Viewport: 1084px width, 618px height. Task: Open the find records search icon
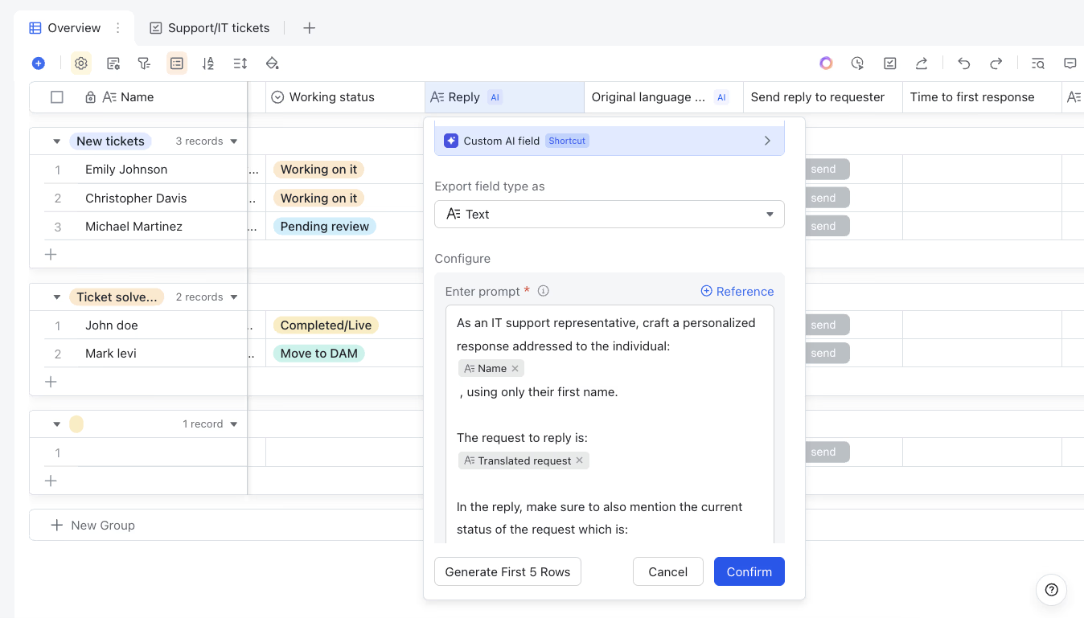point(1038,63)
